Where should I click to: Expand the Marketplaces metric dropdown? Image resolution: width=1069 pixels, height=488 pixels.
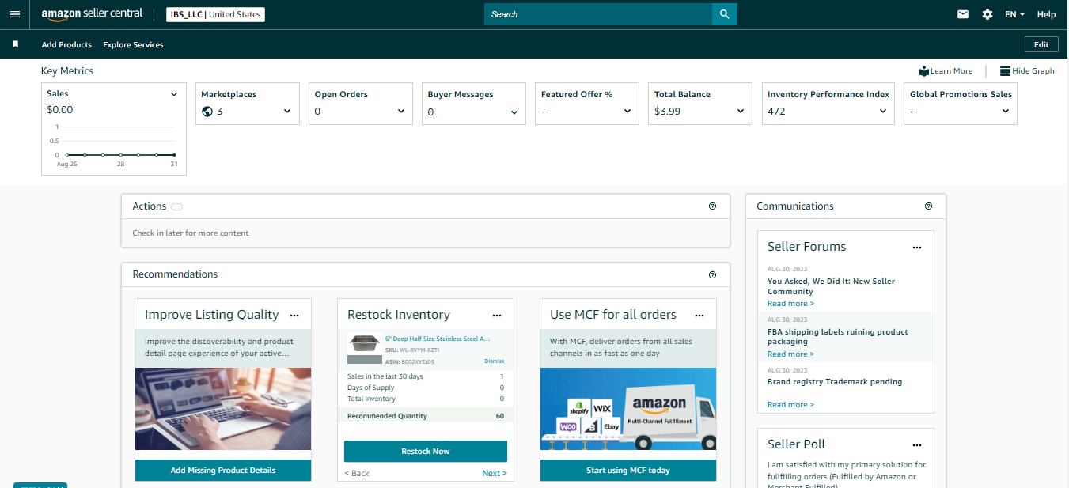click(287, 112)
